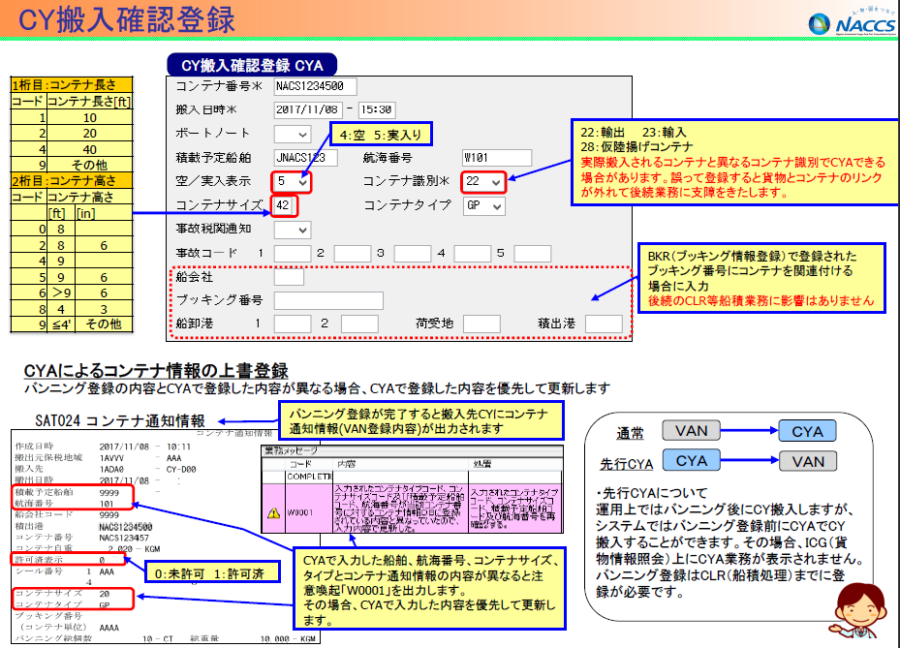Click the コンテナ番号 input field
The height and width of the screenshot is (648, 900).
(316, 86)
